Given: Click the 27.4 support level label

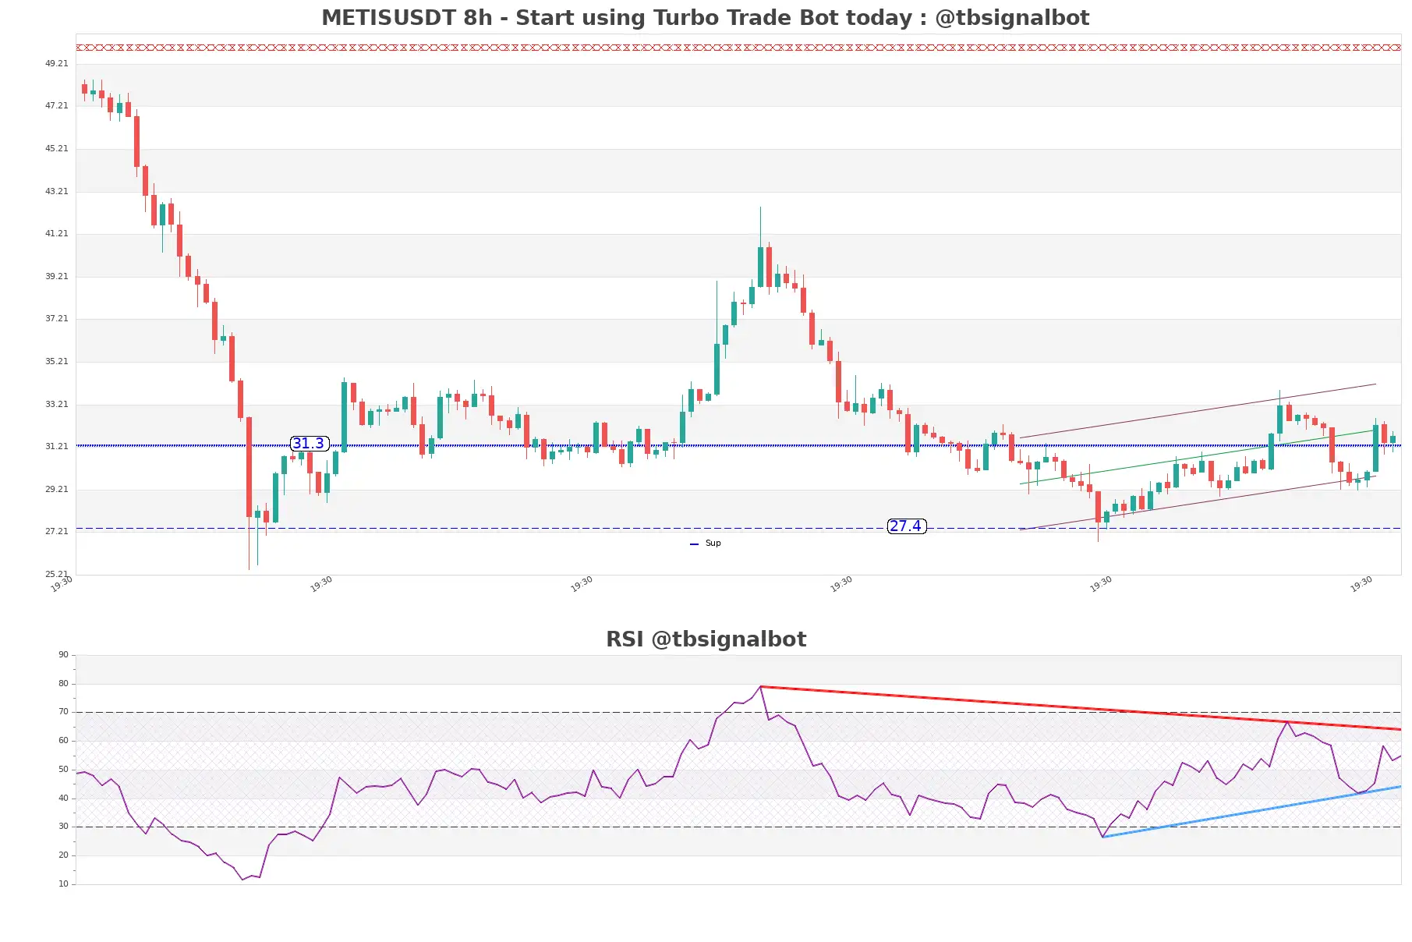Looking at the screenshot, I should coord(907,526).
